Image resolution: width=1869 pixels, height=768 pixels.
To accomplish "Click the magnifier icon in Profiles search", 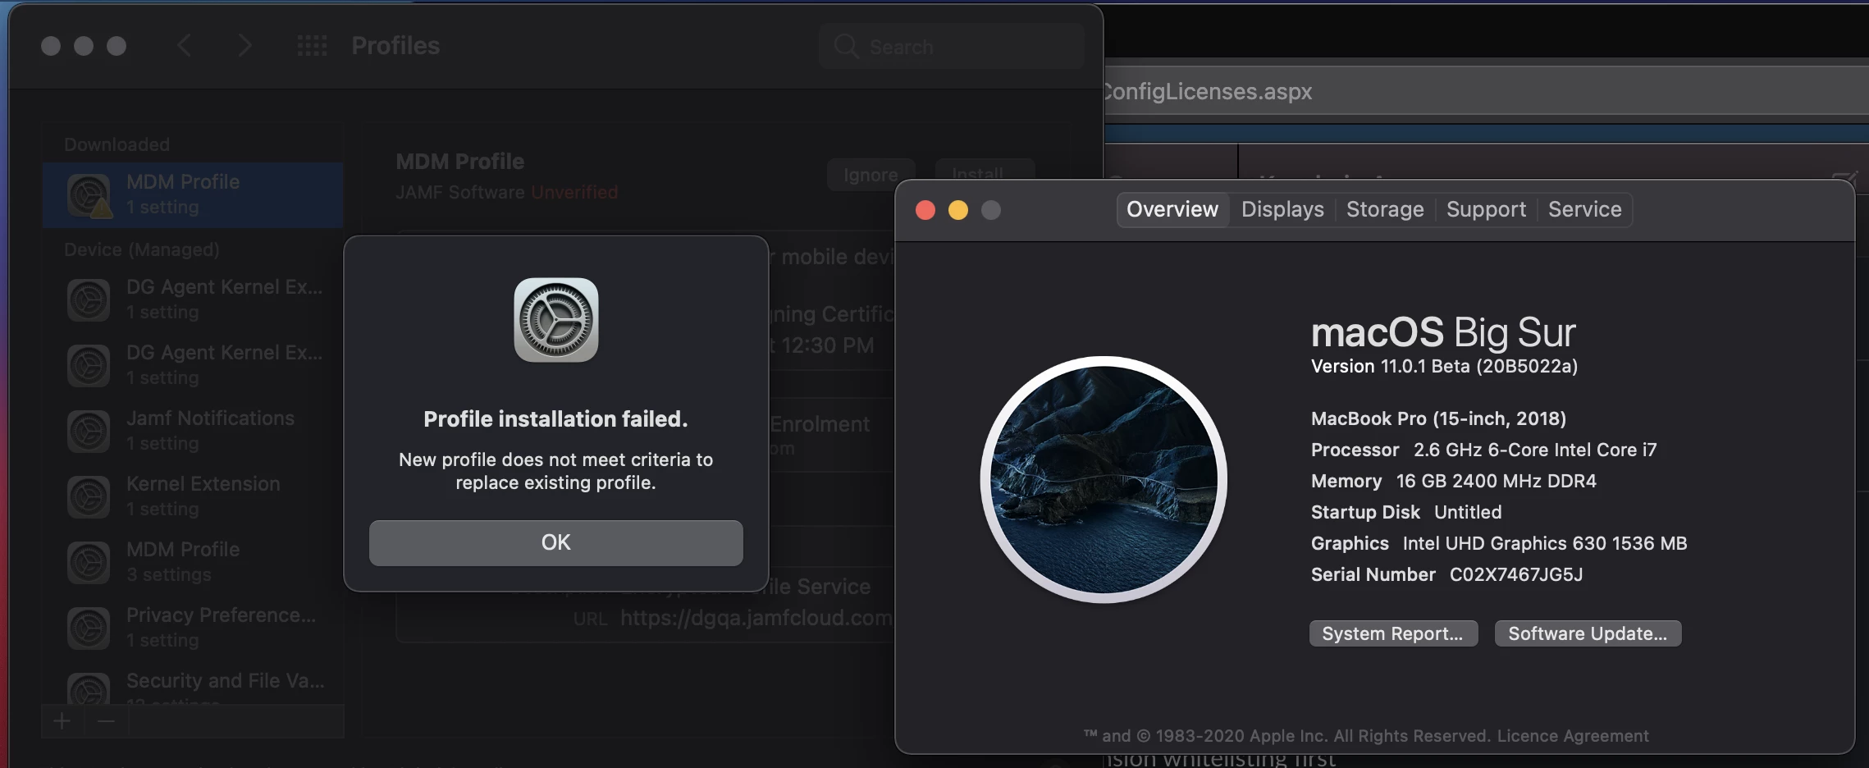I will [x=846, y=47].
